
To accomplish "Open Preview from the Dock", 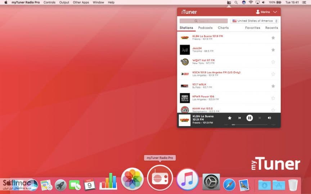I will (244, 185).
